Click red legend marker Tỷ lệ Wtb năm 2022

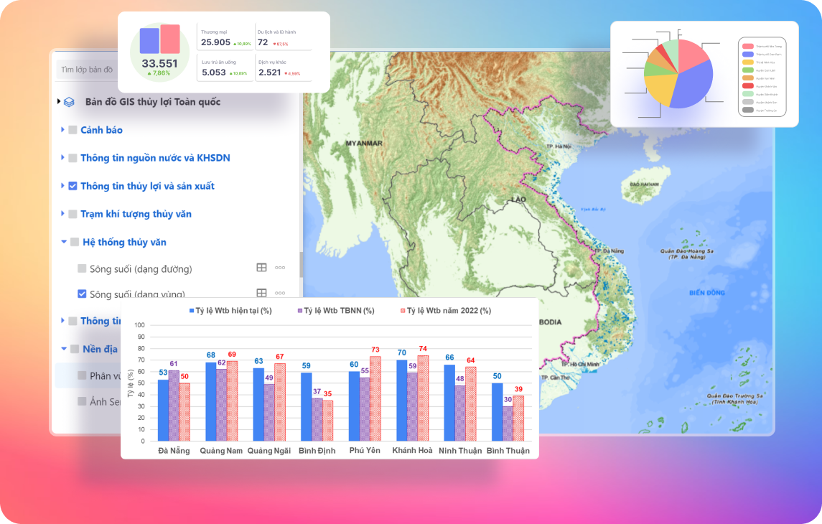tap(402, 311)
